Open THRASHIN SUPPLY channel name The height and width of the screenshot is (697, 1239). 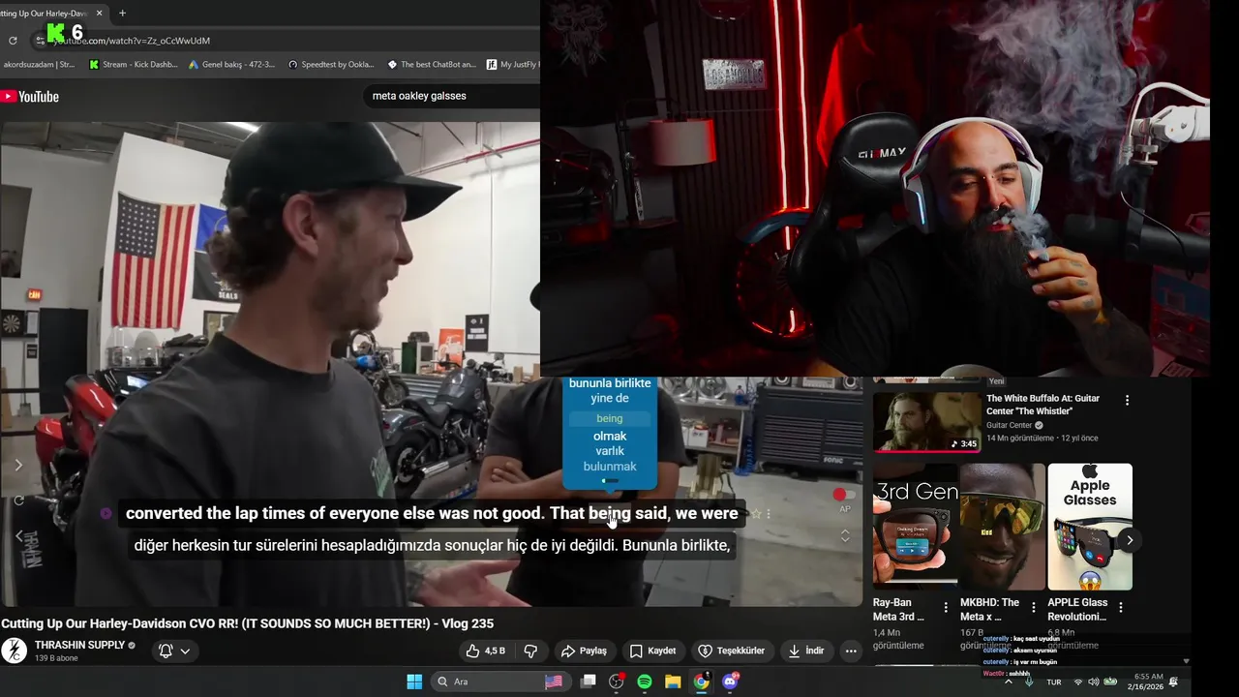tap(80, 645)
